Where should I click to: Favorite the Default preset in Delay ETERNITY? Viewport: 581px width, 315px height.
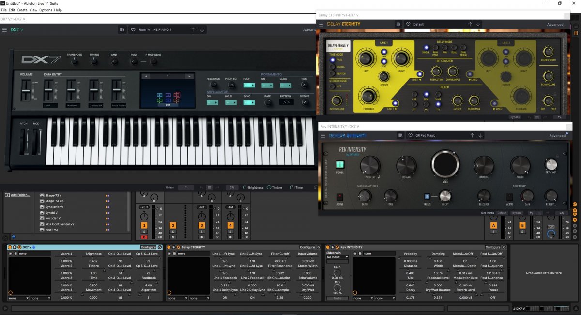pyautogui.click(x=408, y=24)
